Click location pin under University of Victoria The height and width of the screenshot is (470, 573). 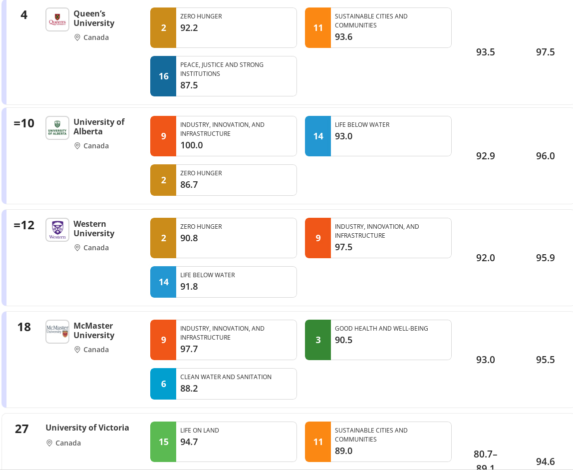(x=49, y=443)
